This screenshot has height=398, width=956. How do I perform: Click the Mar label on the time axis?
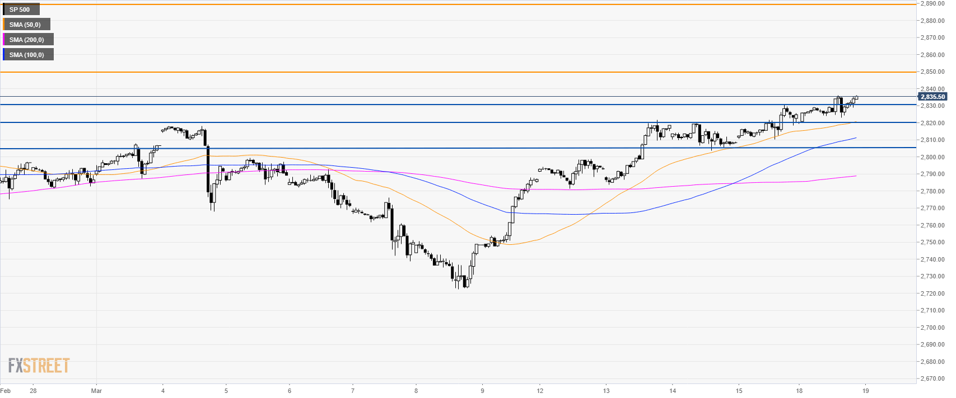(96, 391)
